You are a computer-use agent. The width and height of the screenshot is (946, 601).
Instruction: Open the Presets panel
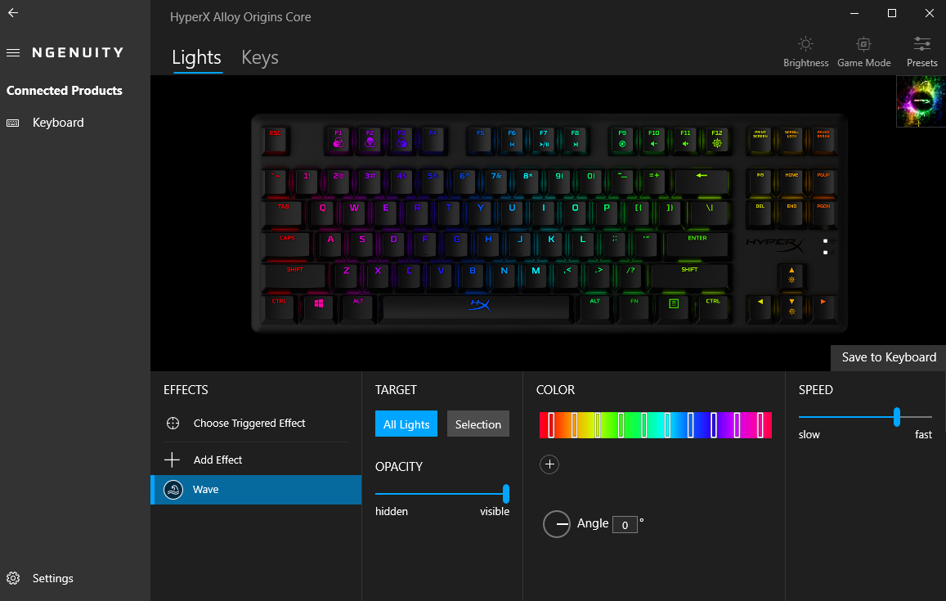[921, 52]
